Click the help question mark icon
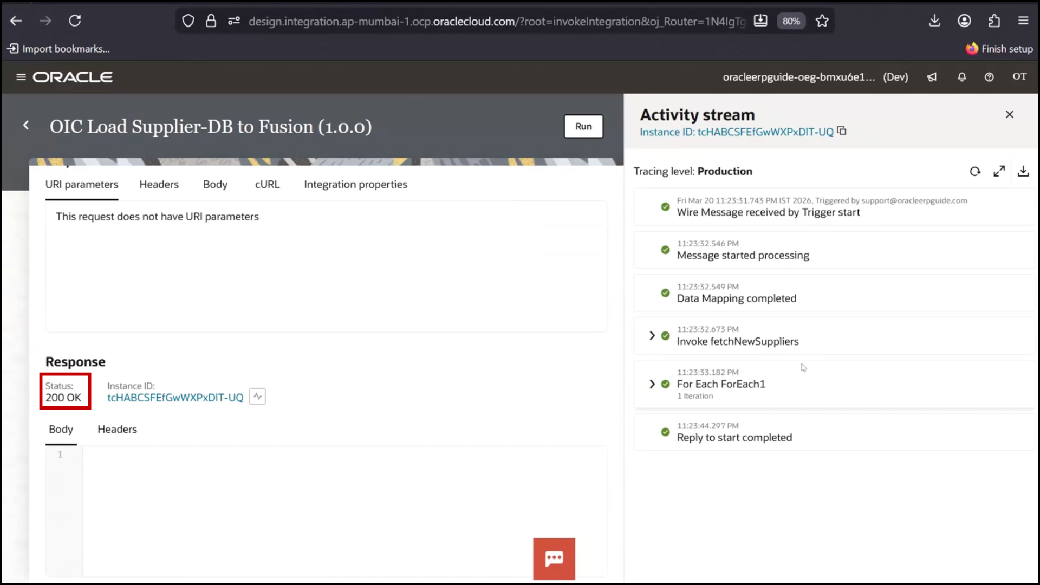This screenshot has height=585, width=1040. 989,77
